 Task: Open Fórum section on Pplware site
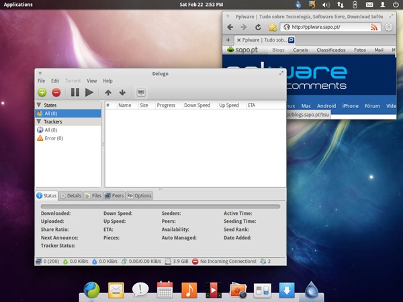(x=372, y=106)
